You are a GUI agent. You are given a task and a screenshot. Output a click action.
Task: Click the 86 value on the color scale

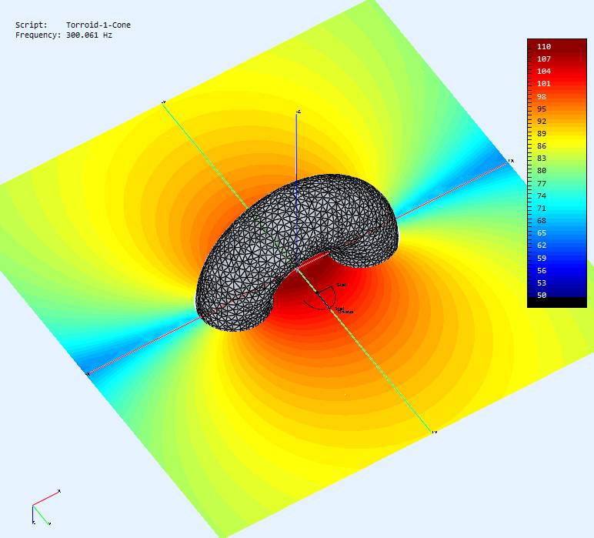pyautogui.click(x=542, y=146)
